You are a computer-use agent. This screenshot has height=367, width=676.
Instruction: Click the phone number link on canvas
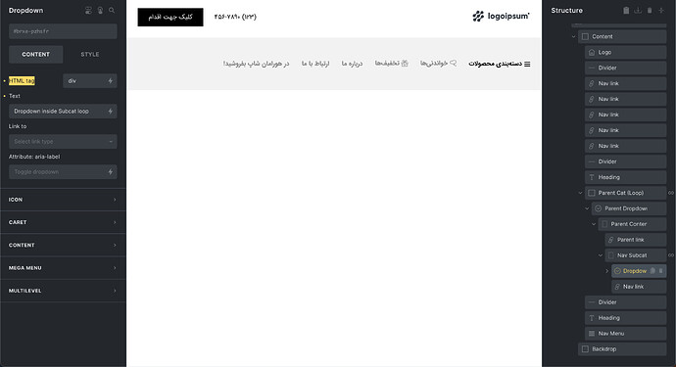pos(235,17)
